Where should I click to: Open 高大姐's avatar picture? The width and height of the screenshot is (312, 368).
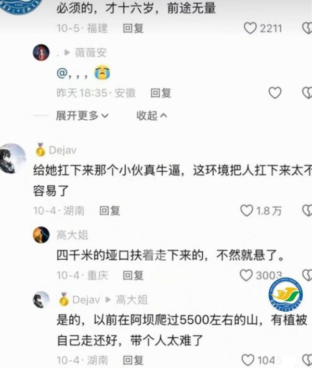[x=41, y=235]
